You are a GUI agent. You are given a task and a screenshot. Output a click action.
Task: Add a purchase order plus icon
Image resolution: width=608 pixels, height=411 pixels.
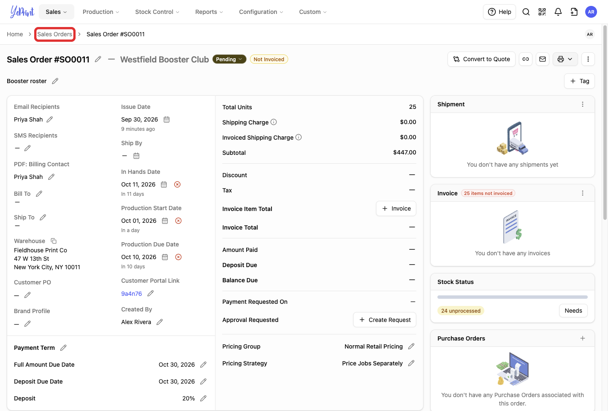[583, 338]
